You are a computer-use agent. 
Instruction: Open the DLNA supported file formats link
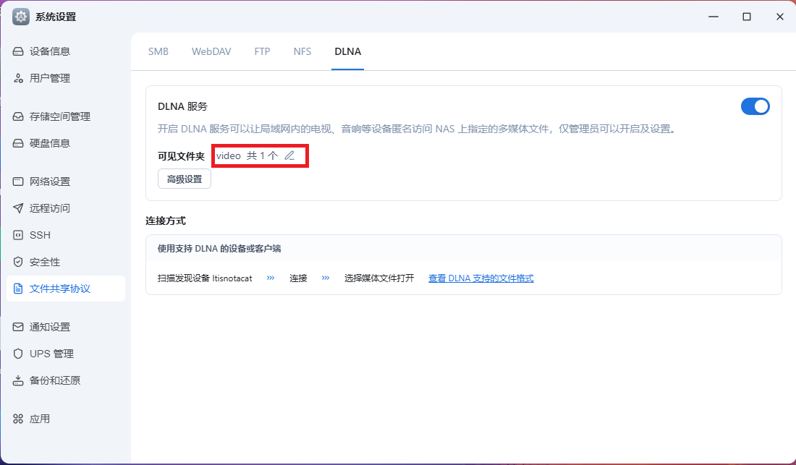click(x=480, y=278)
